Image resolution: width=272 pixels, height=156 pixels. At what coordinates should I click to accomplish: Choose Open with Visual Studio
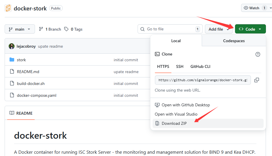(176, 114)
